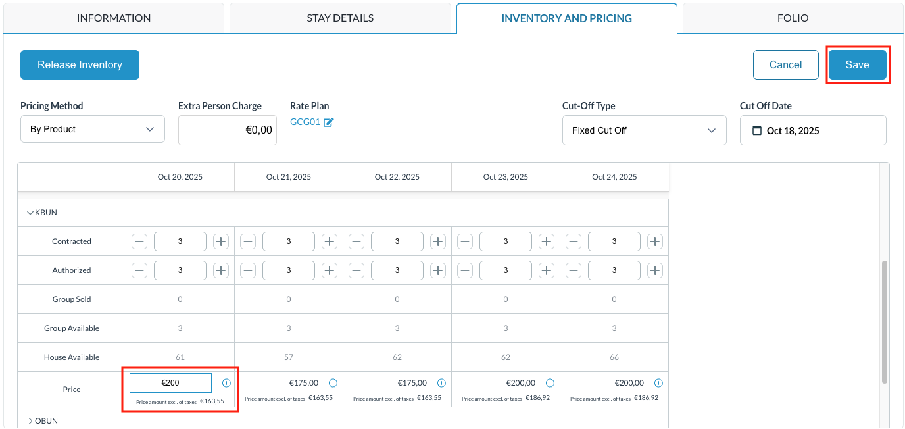
Task: Switch to the Stay Details tab
Action: [x=340, y=18]
